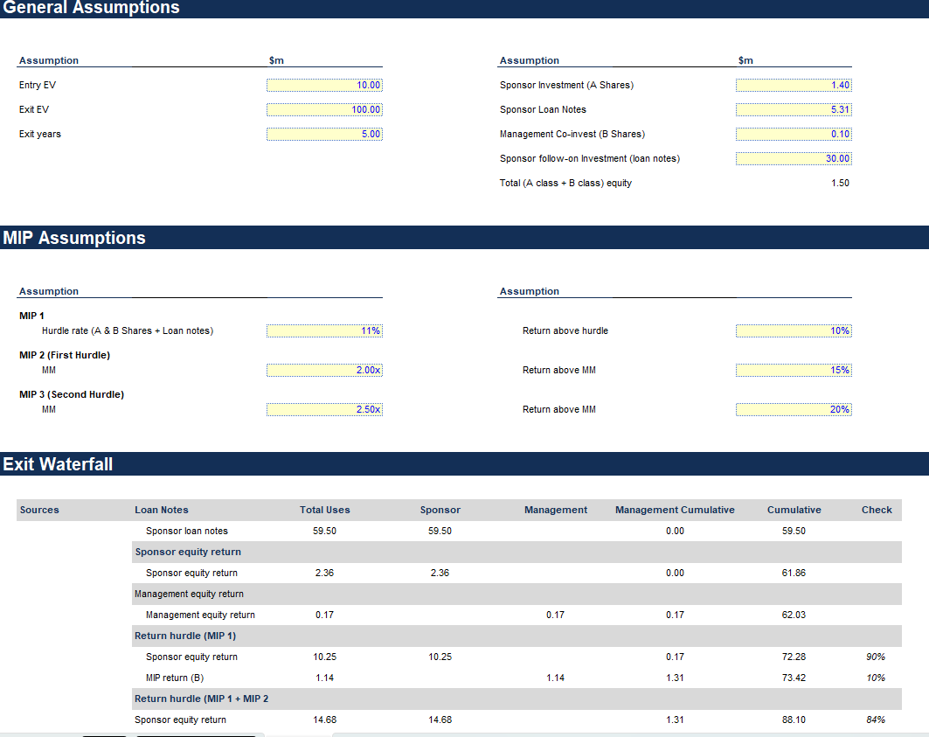Select the MIP 3 MM cell 2.50x
This screenshot has height=737, width=929.
(324, 410)
